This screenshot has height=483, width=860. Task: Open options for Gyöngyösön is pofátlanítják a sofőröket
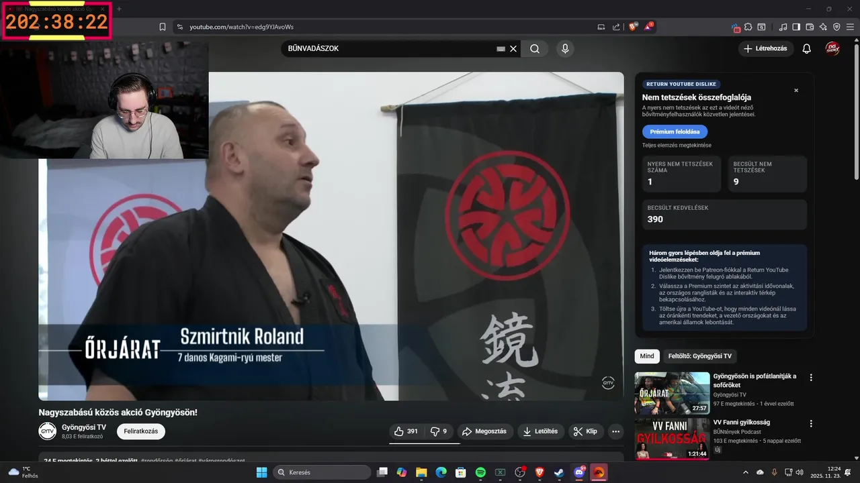coord(811,378)
